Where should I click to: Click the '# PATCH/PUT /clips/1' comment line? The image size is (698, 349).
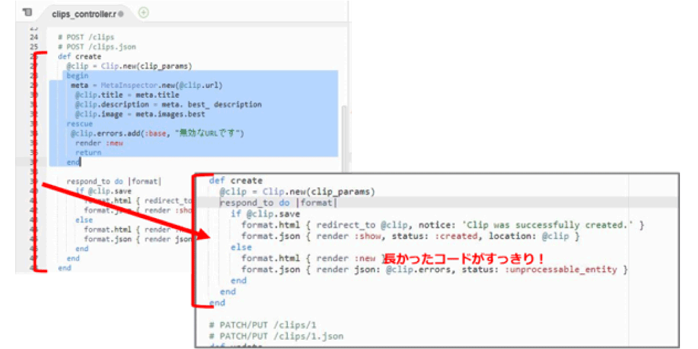(x=262, y=325)
